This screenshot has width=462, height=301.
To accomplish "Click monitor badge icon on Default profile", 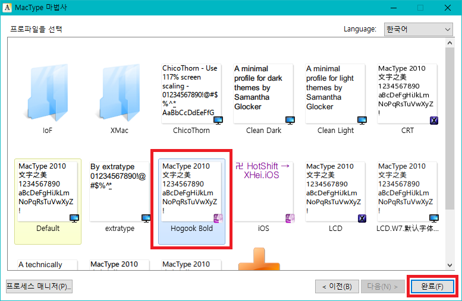I will [74, 218].
